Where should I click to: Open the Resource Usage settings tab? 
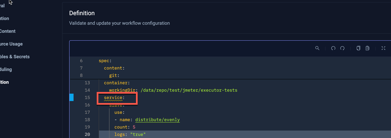pyautogui.click(x=11, y=44)
